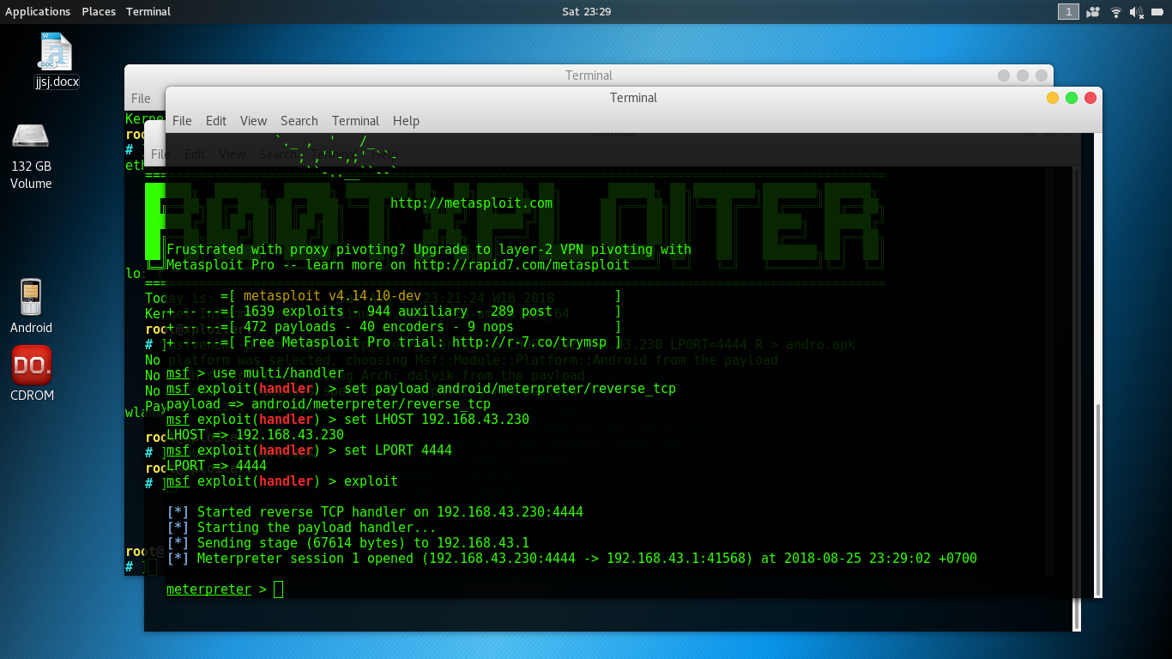Open Search menu in front Terminal
This screenshot has width=1172, height=659.
tap(299, 121)
